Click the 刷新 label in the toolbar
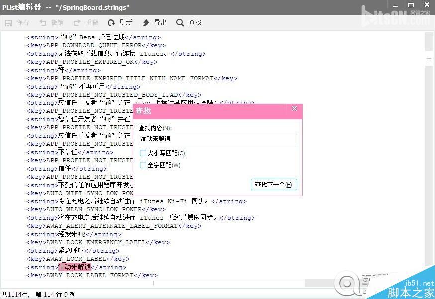 click(x=126, y=22)
